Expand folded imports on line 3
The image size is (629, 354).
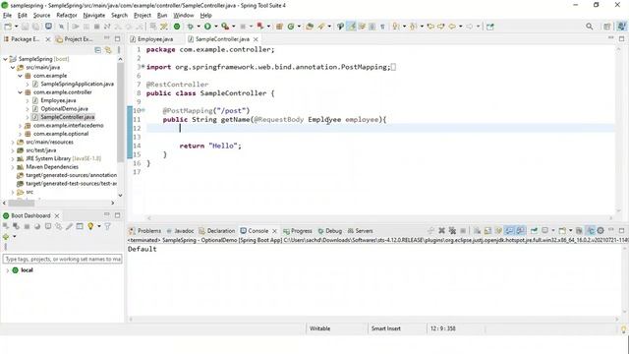143,66
